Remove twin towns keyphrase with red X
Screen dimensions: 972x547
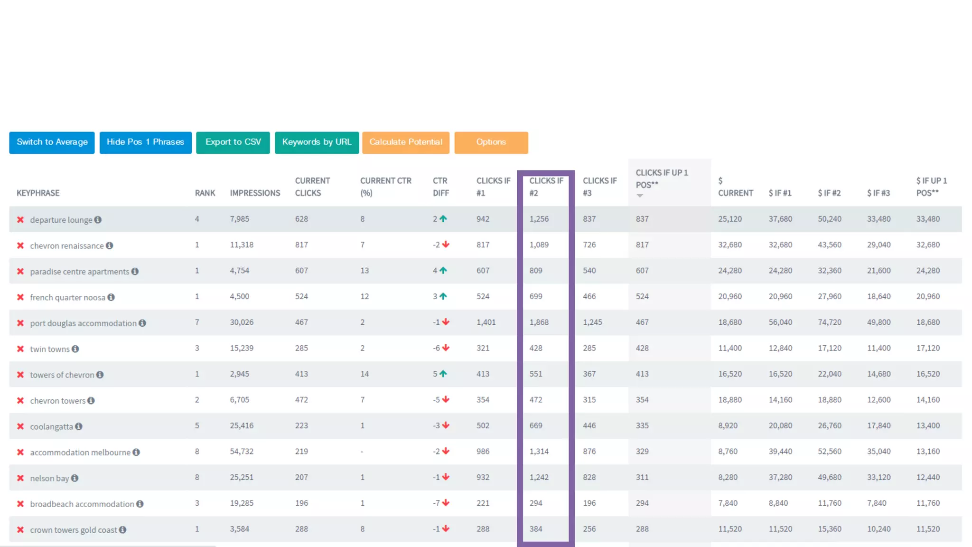tap(20, 349)
